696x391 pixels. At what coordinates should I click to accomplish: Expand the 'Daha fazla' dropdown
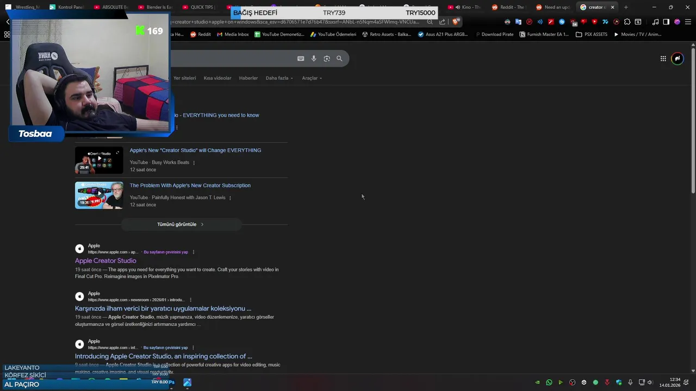pos(279,78)
